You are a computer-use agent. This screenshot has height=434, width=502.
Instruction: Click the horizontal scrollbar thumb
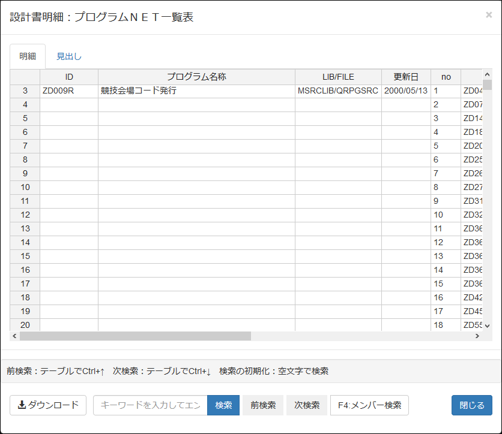click(x=135, y=336)
